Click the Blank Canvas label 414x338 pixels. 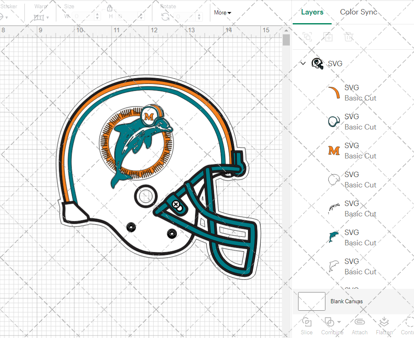click(x=347, y=301)
